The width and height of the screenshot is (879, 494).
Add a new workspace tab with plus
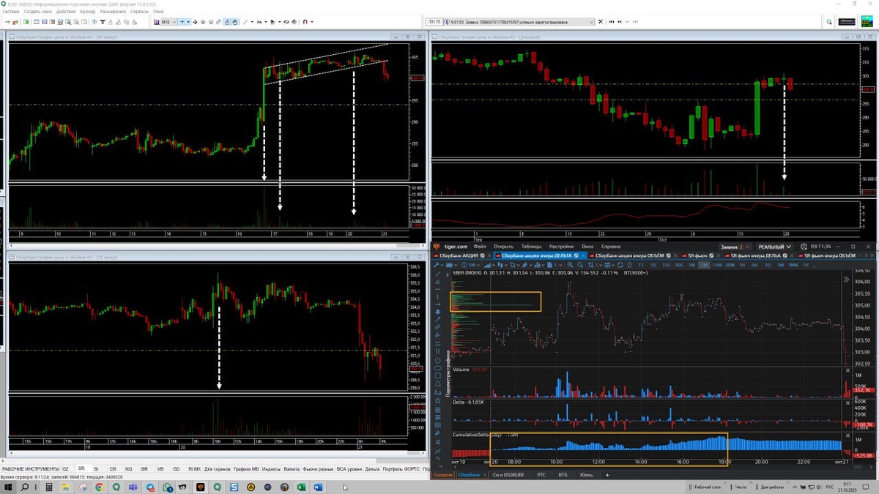coord(607,475)
